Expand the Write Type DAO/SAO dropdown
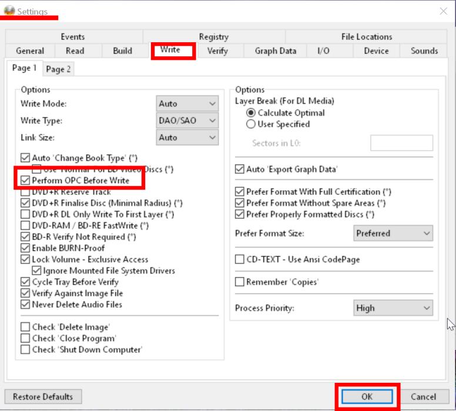Viewport: 456px width, 411px height. click(x=187, y=121)
